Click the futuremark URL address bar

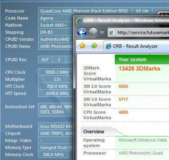click(x=139, y=32)
